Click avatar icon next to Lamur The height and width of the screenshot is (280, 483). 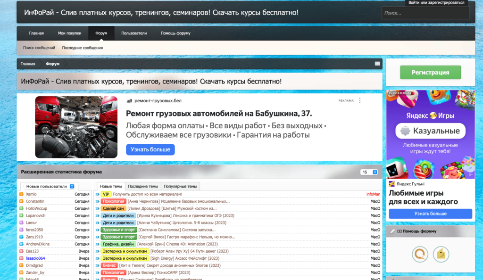click(x=21, y=222)
